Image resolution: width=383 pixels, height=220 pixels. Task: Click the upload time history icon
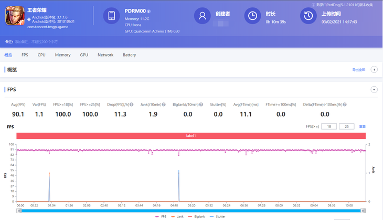pyautogui.click(x=308, y=16)
